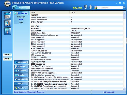Select the MCA is supported row

click(x=77, y=40)
